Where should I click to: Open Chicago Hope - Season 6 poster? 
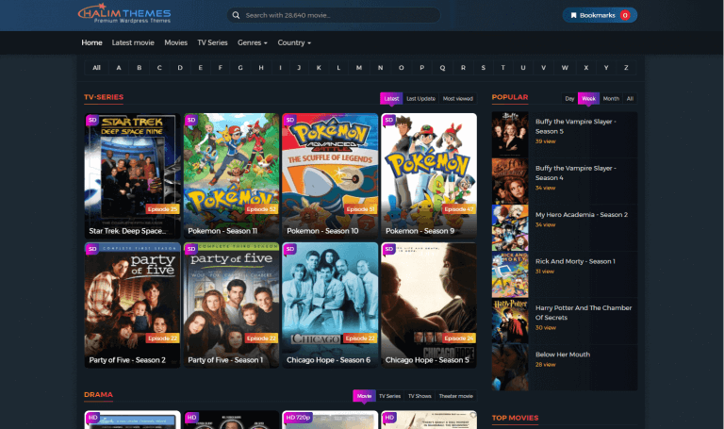(x=330, y=305)
